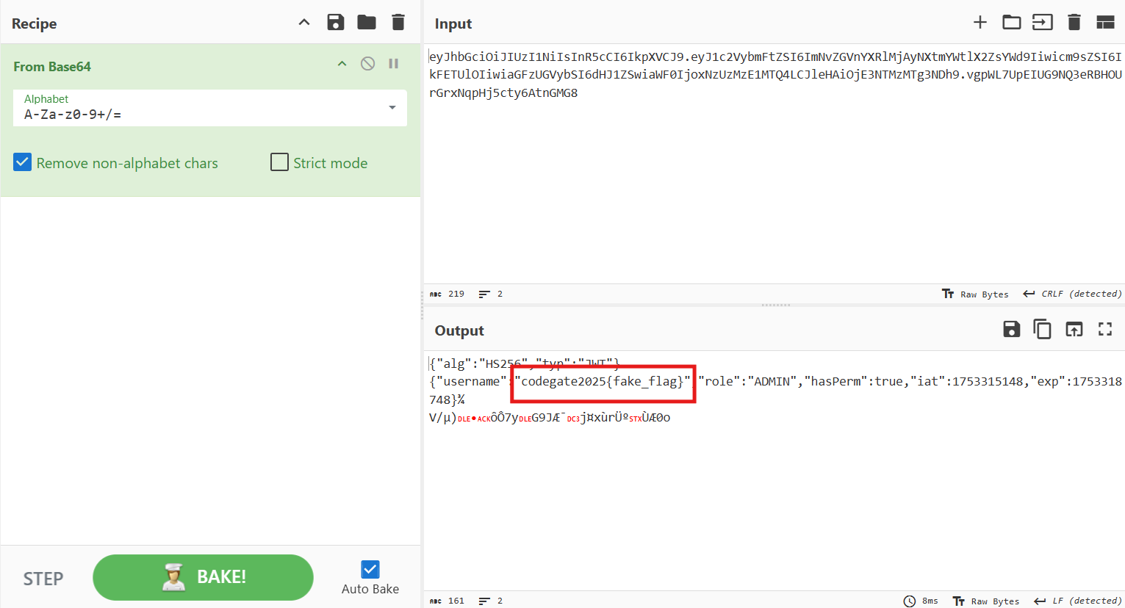Click the output pane's line count 2
The image size is (1125, 608).
tap(491, 601)
